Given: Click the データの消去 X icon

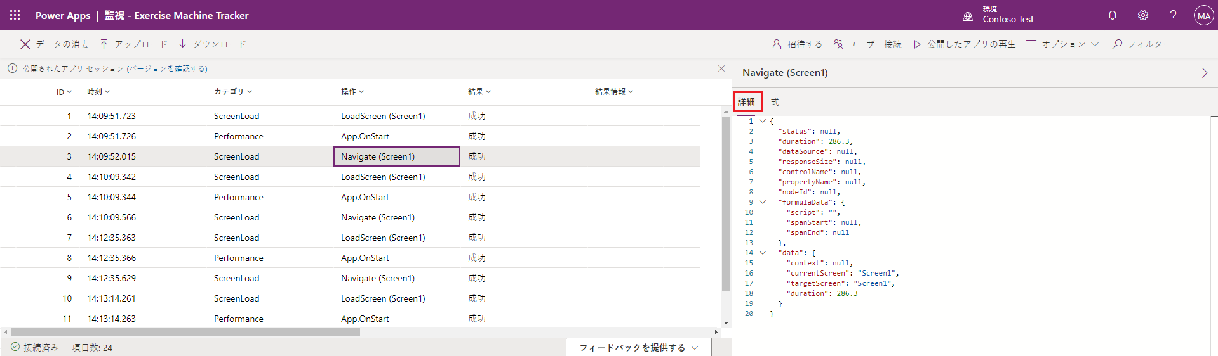Looking at the screenshot, I should tap(25, 44).
